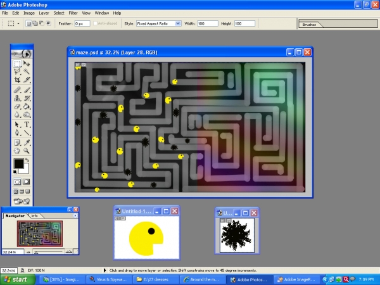Screen dimensions: 380x285
Task: Select the Magic Wand tool
Action: tap(27, 72)
